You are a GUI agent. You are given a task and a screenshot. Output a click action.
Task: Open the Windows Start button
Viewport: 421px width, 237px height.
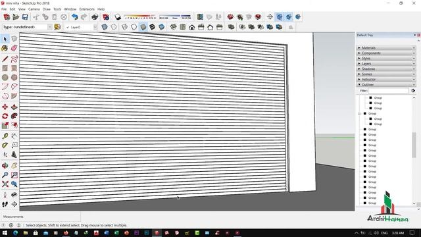click(x=5, y=233)
